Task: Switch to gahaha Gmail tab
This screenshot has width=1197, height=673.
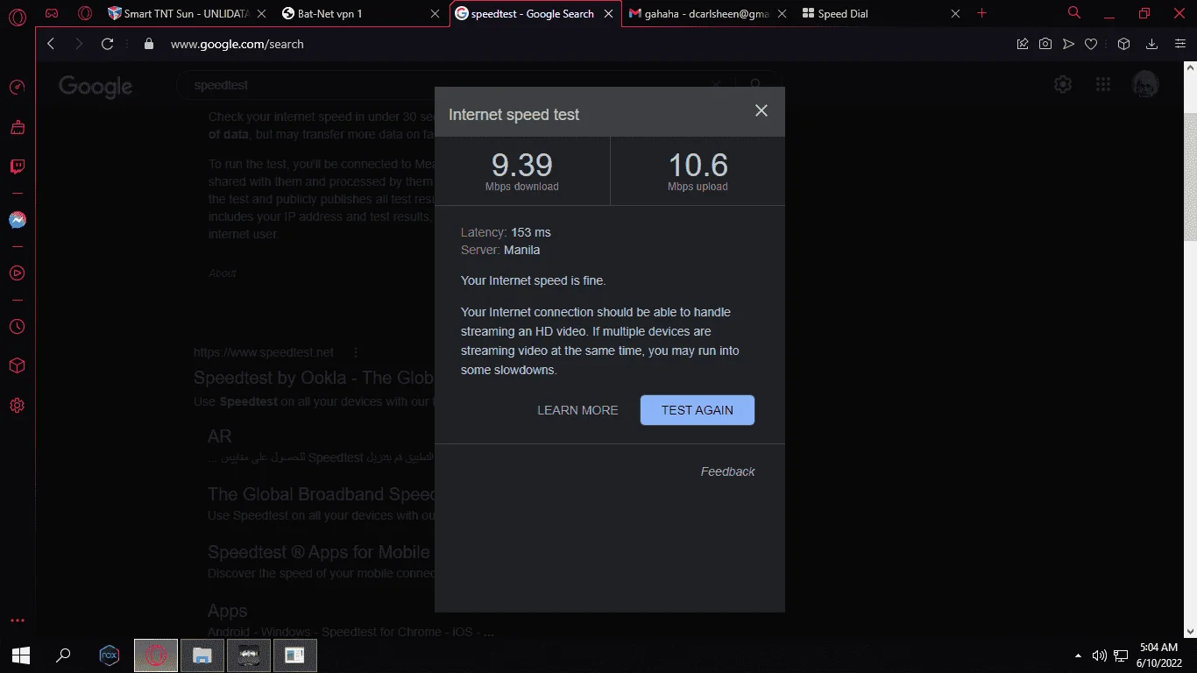Action: [708, 13]
